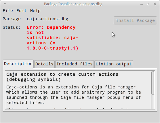This screenshot has height=123, width=160.
Task: Click the 'Caja extension to create custom actions' heading
Action: click(x=62, y=77)
